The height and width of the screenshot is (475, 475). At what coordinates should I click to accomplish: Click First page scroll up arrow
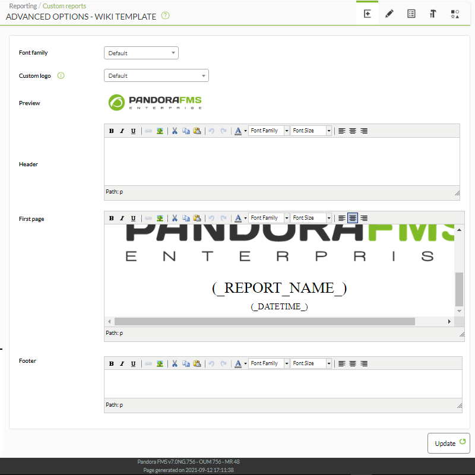(459, 230)
